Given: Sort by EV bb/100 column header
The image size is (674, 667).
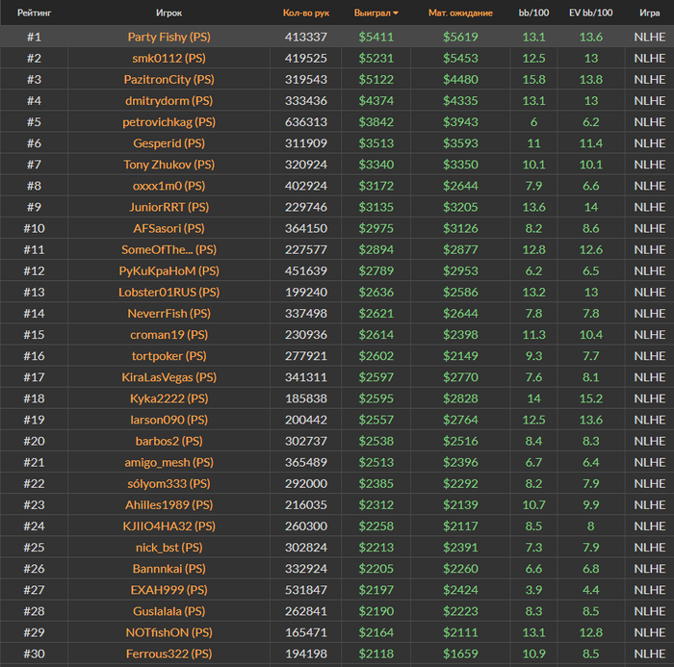Looking at the screenshot, I should [590, 13].
